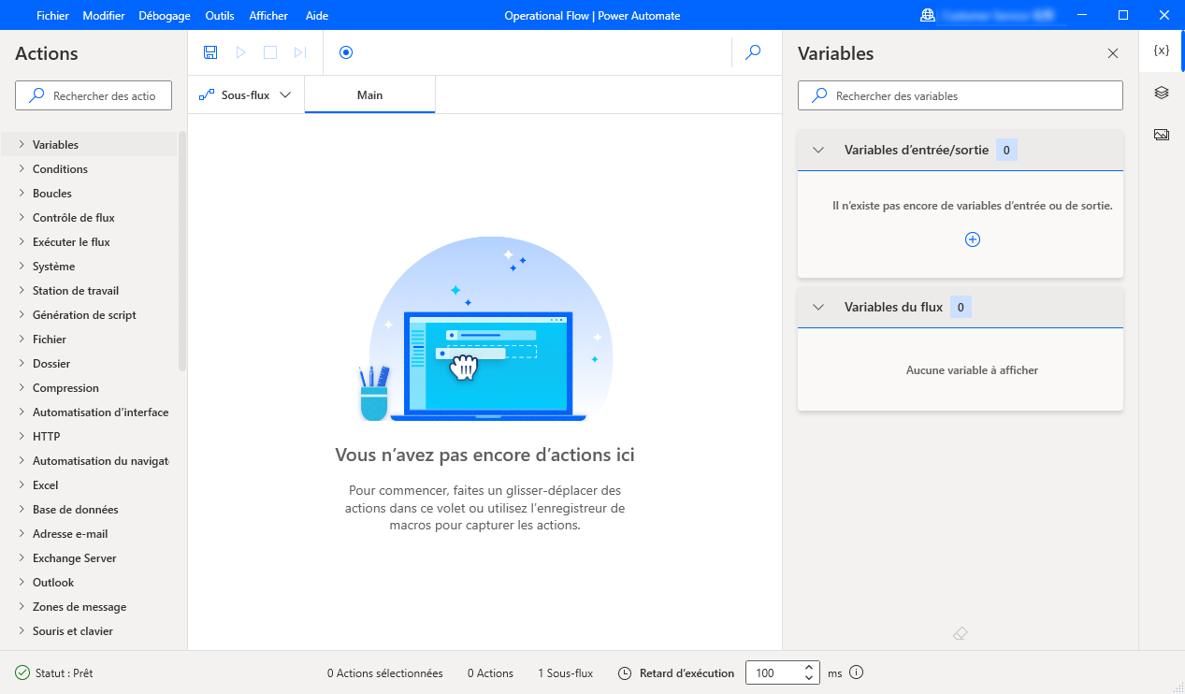
Task: Collapse Variables du flux section
Action: tap(818, 307)
